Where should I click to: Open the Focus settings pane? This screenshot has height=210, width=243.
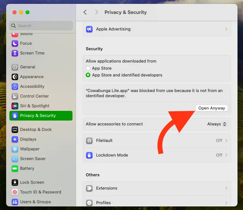click(x=41, y=43)
